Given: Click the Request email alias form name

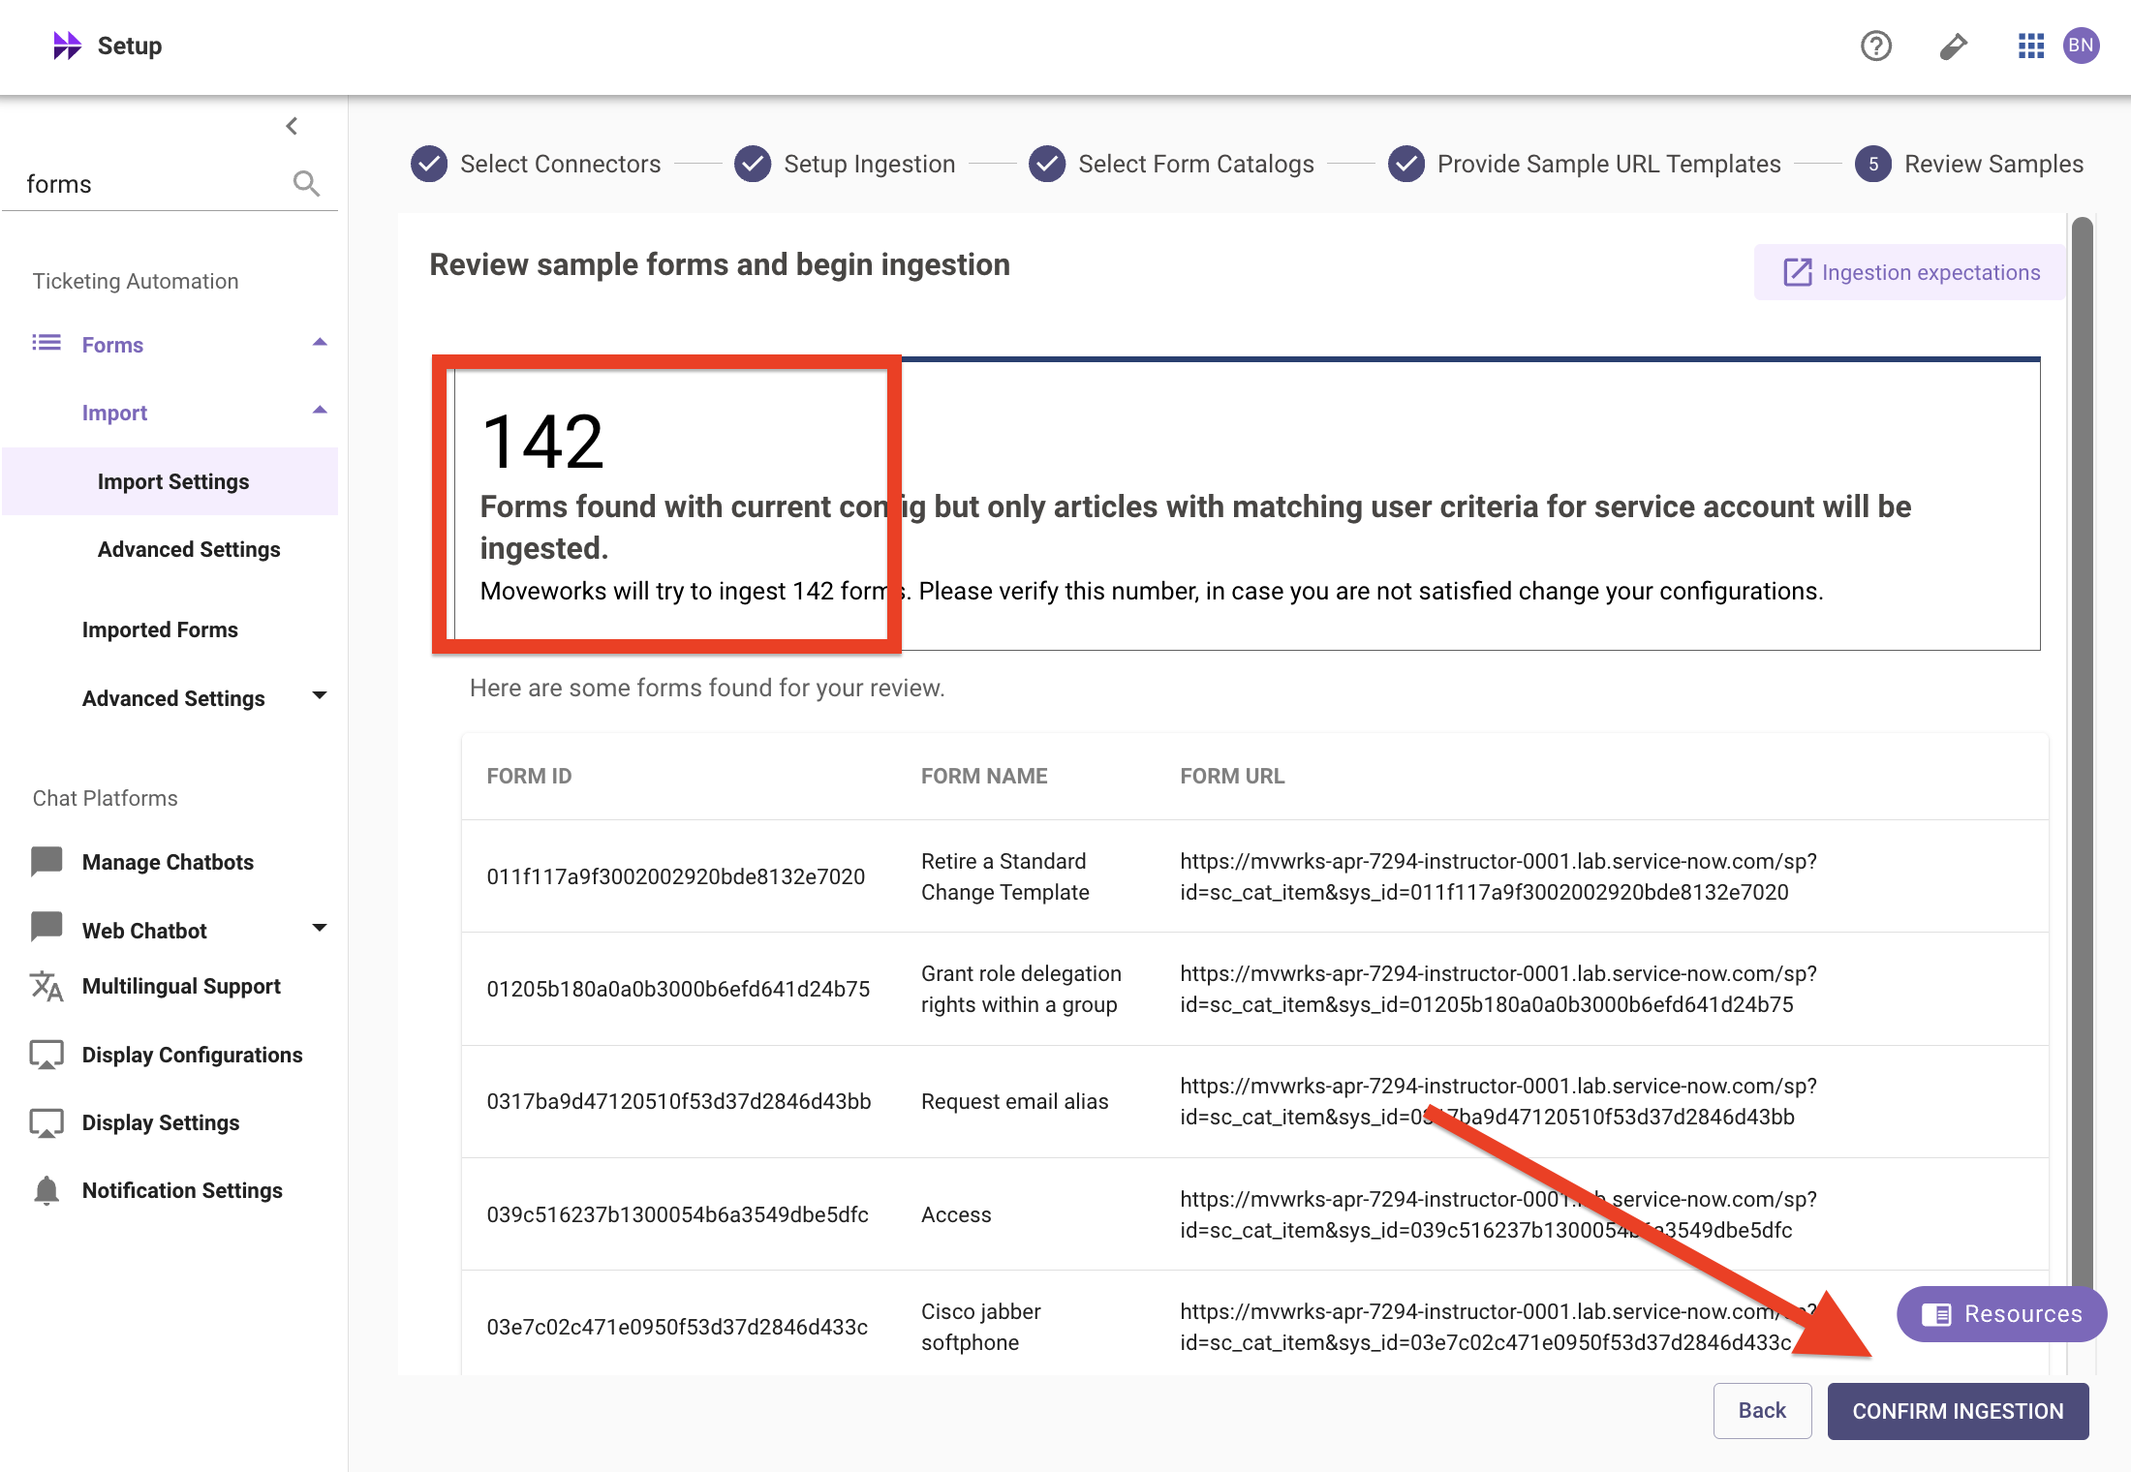Looking at the screenshot, I should click(x=1014, y=1101).
